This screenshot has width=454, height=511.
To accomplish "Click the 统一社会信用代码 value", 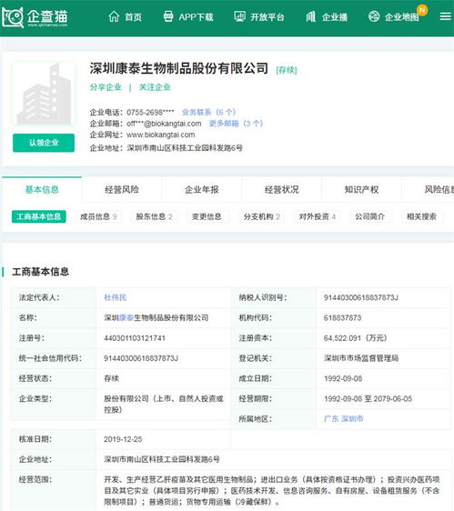I will [141, 358].
